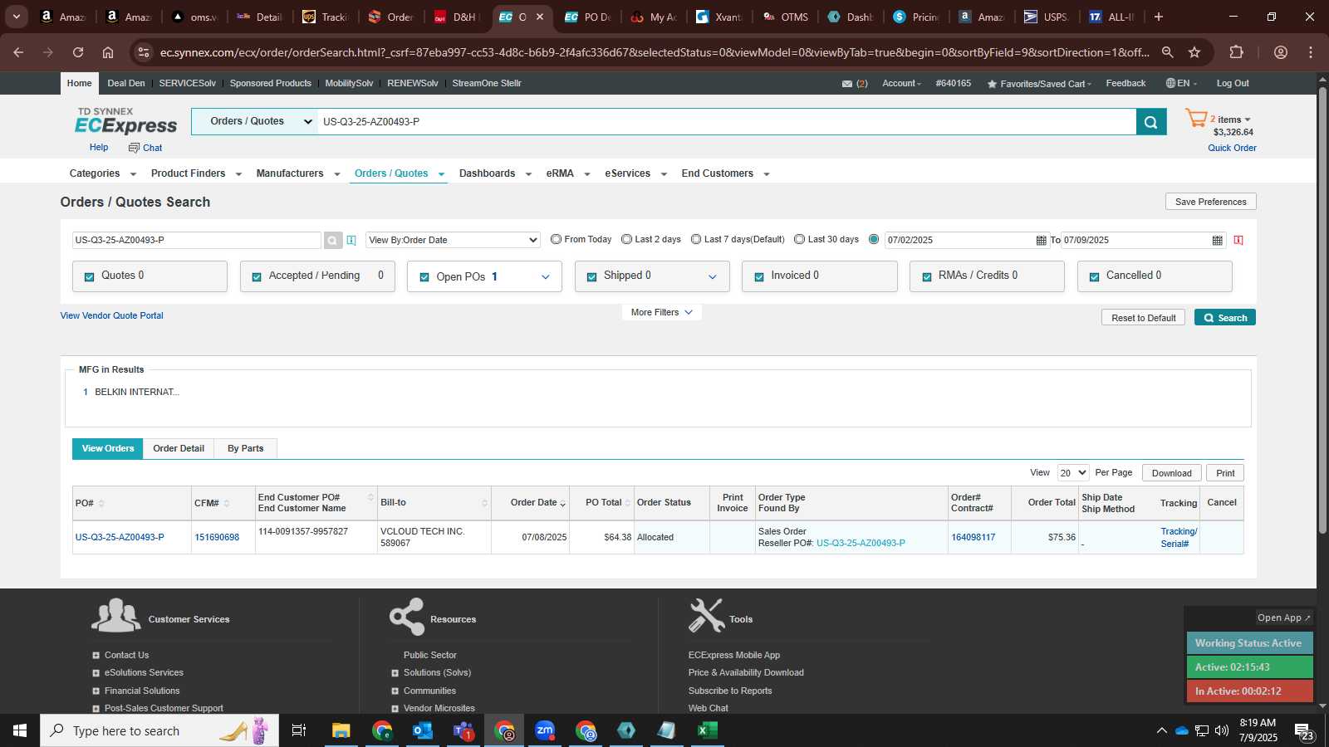Open a new browser tab with the plus button
Viewport: 1329px width, 747px height.
[x=1159, y=17]
